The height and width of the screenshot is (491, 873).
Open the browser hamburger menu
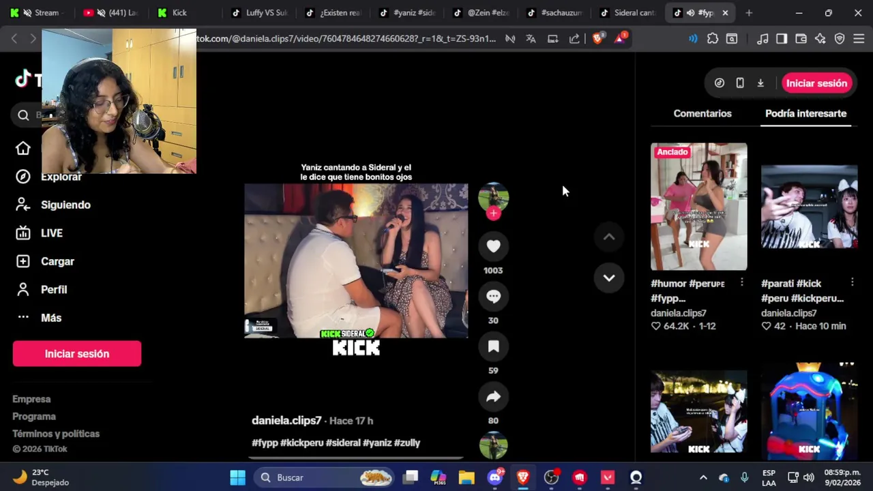coord(859,39)
